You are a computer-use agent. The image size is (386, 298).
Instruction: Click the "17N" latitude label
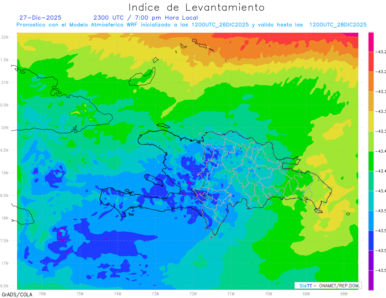[5, 263]
